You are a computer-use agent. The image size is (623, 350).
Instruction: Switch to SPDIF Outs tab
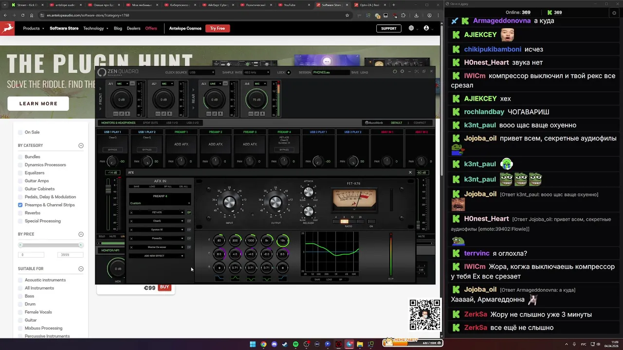click(x=150, y=123)
